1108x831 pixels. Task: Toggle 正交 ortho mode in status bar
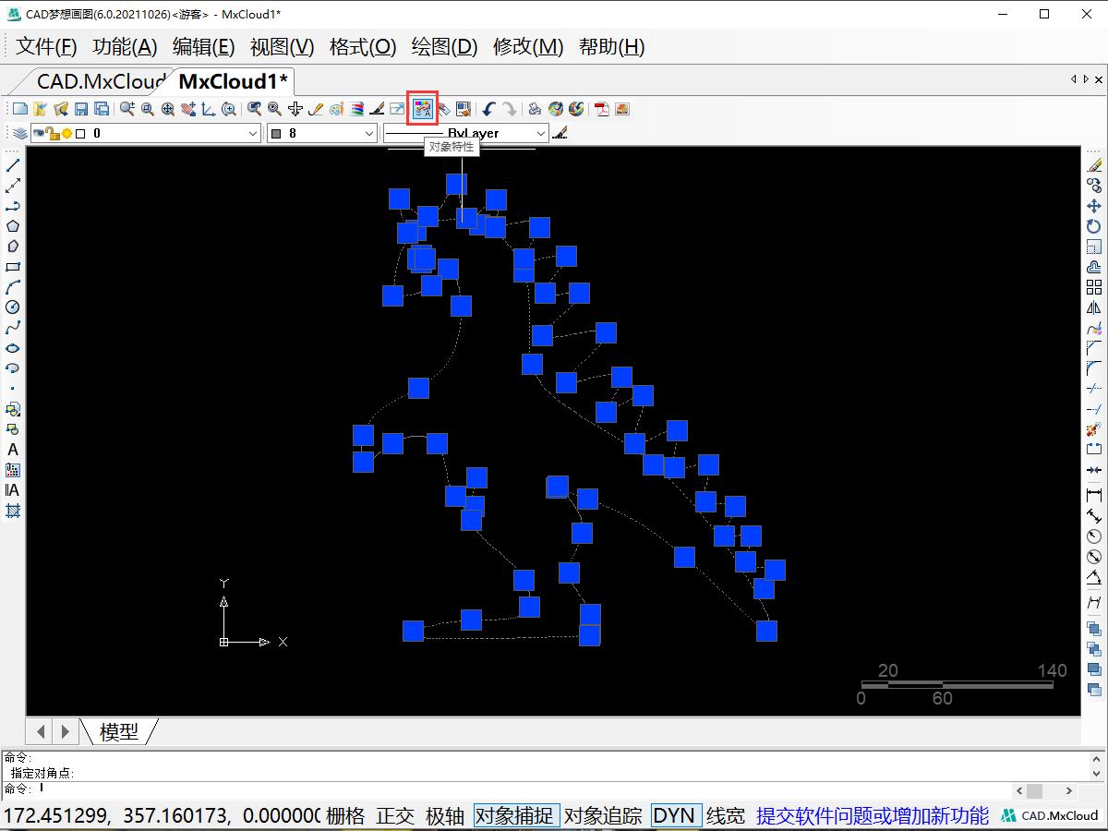tap(395, 815)
